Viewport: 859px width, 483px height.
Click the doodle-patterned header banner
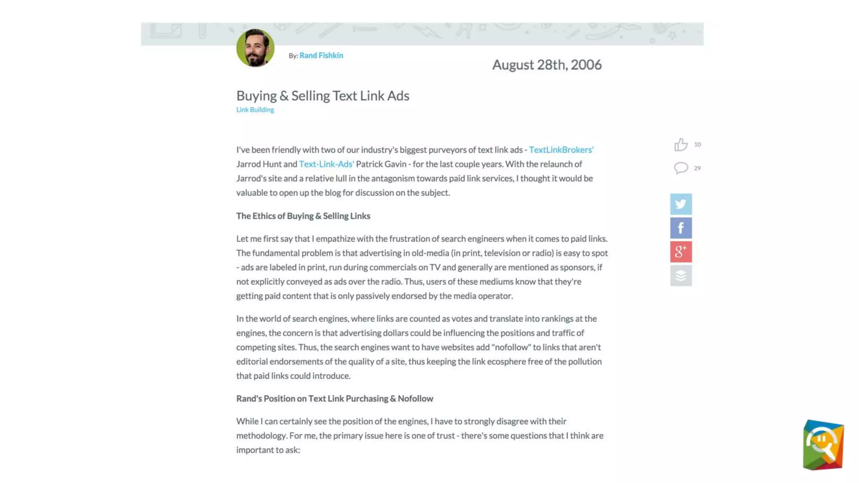click(461, 33)
